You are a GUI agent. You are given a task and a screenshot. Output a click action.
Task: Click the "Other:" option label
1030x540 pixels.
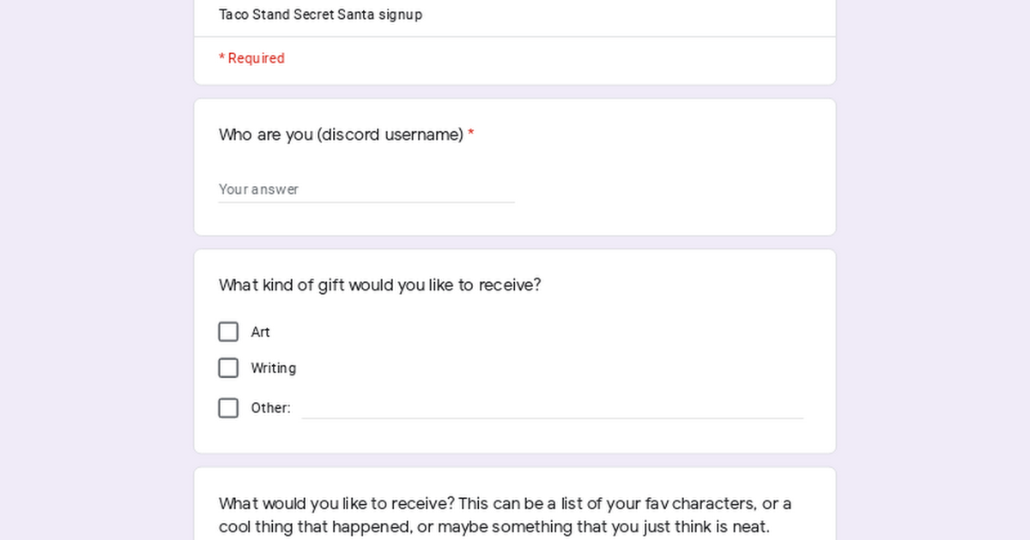point(270,408)
